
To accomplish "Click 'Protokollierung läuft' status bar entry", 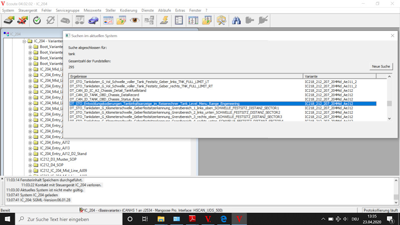I will coord(380,210).
